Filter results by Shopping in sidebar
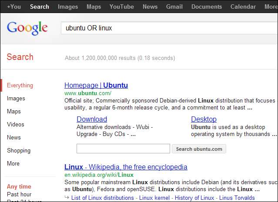This screenshot has width=278, height=202. click(x=19, y=150)
